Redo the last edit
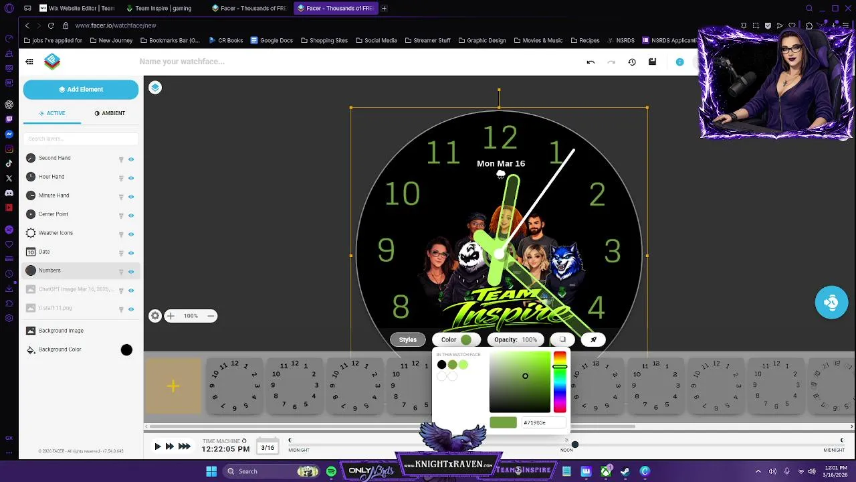 click(x=611, y=62)
